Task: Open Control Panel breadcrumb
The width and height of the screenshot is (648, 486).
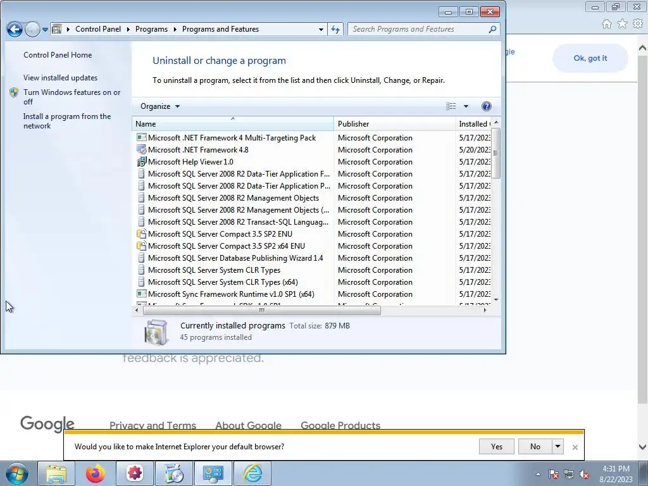Action: [x=98, y=29]
